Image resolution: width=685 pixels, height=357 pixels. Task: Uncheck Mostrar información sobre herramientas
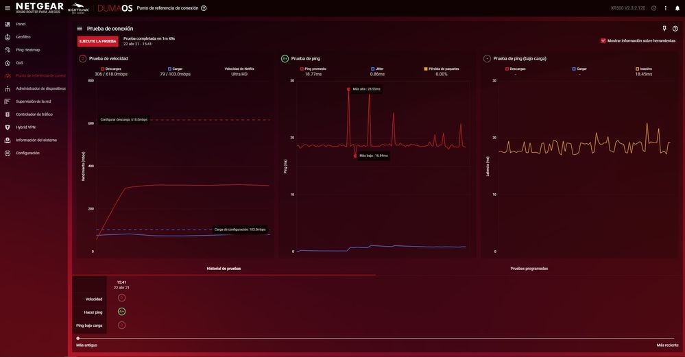(603, 40)
